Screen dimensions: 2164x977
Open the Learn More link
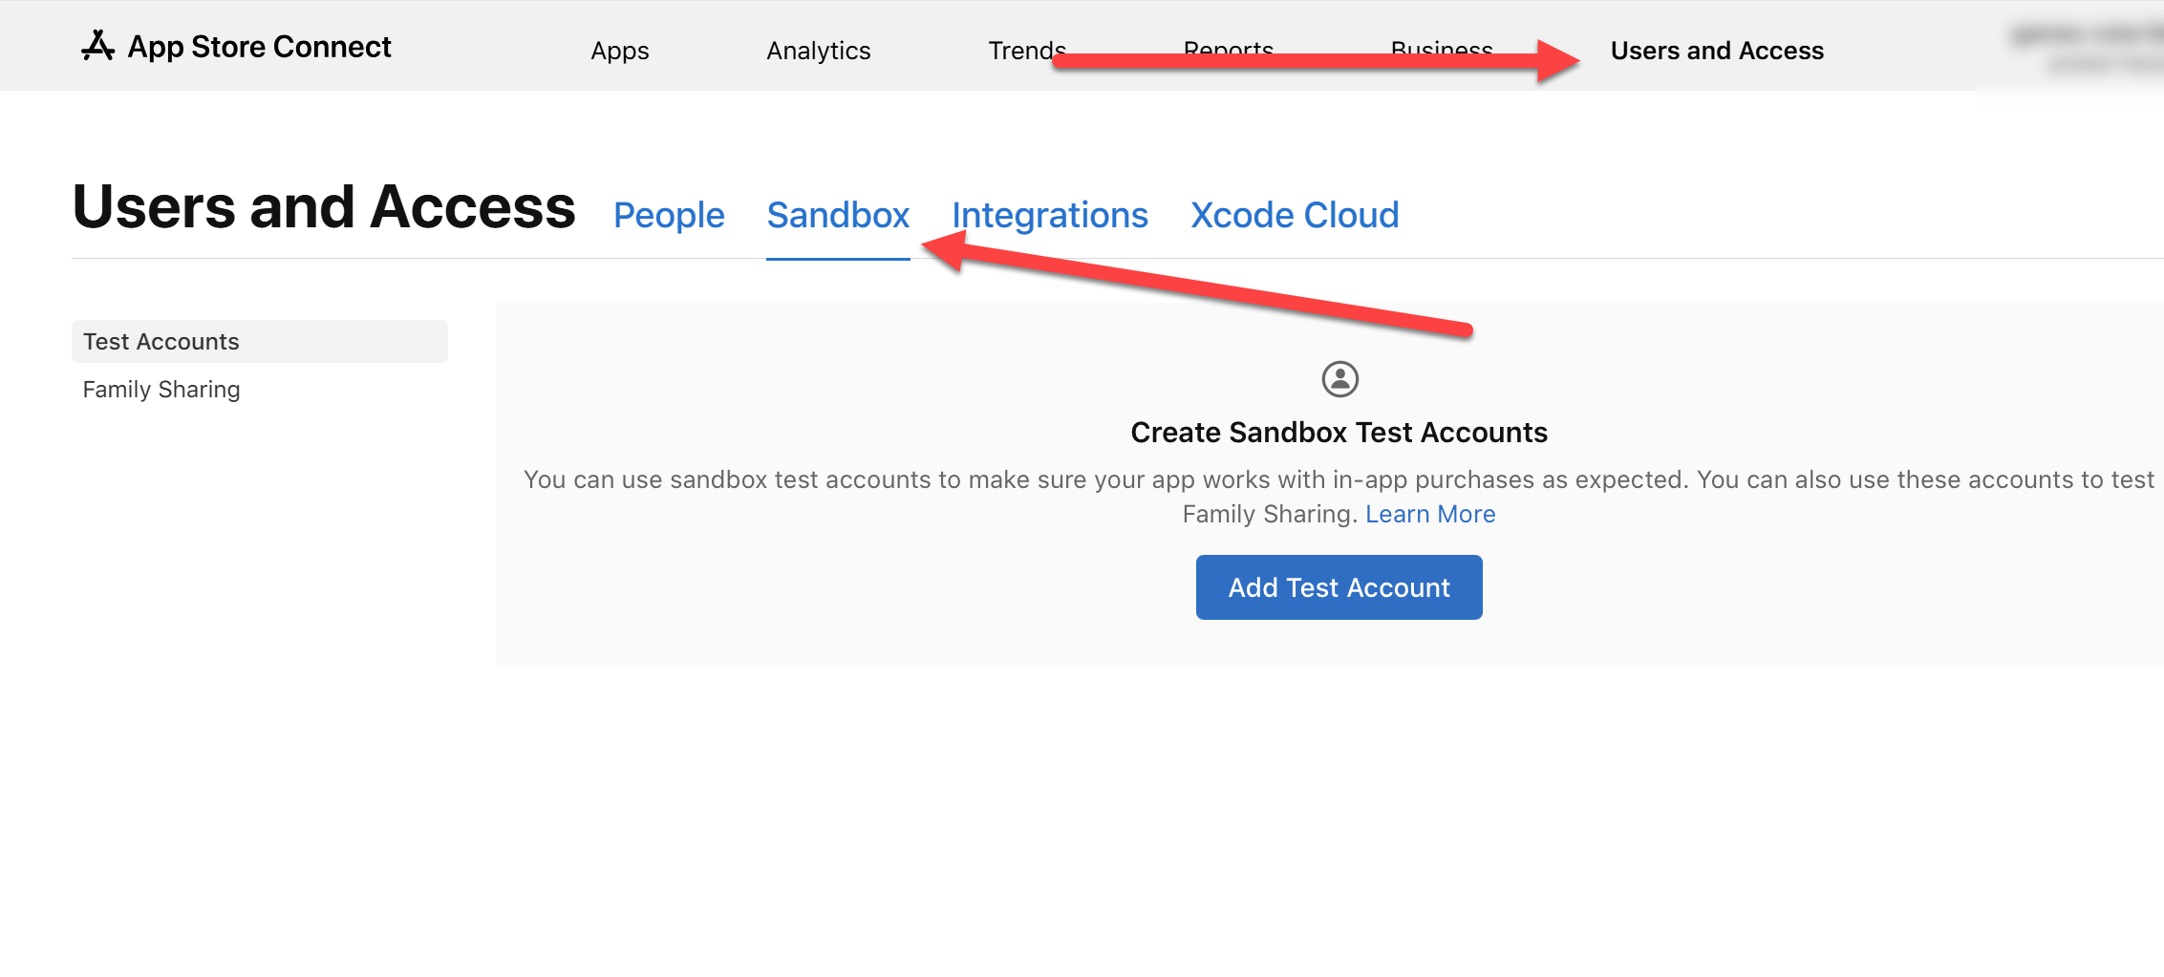1430,514
